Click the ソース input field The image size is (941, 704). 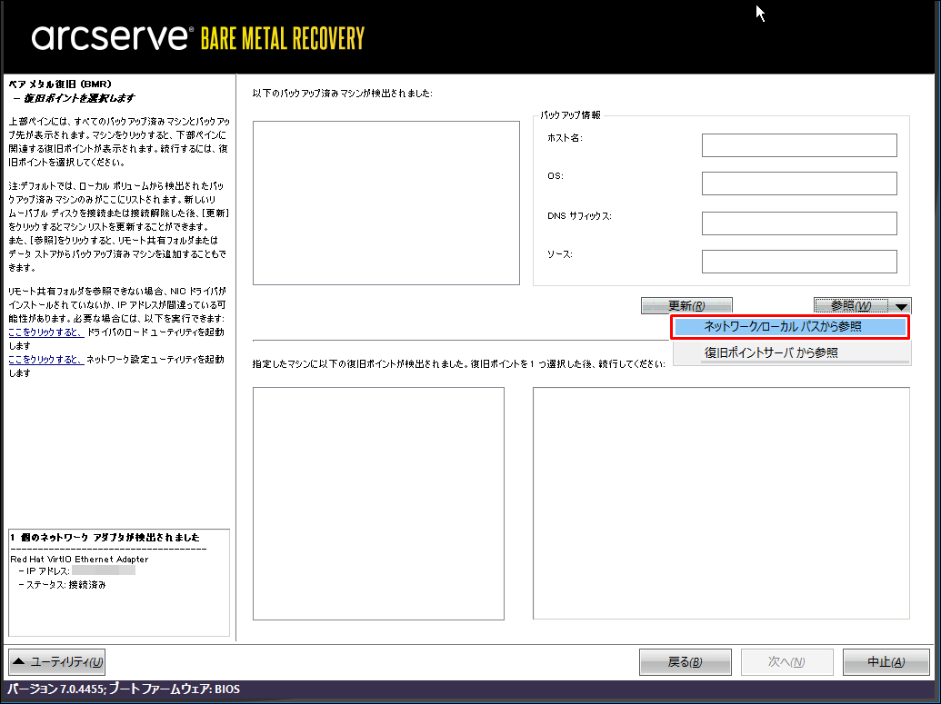pyautogui.click(x=799, y=262)
